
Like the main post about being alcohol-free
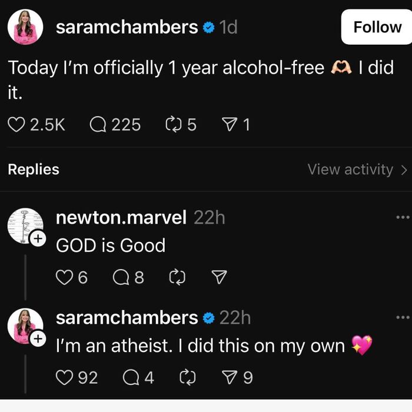click(x=16, y=125)
